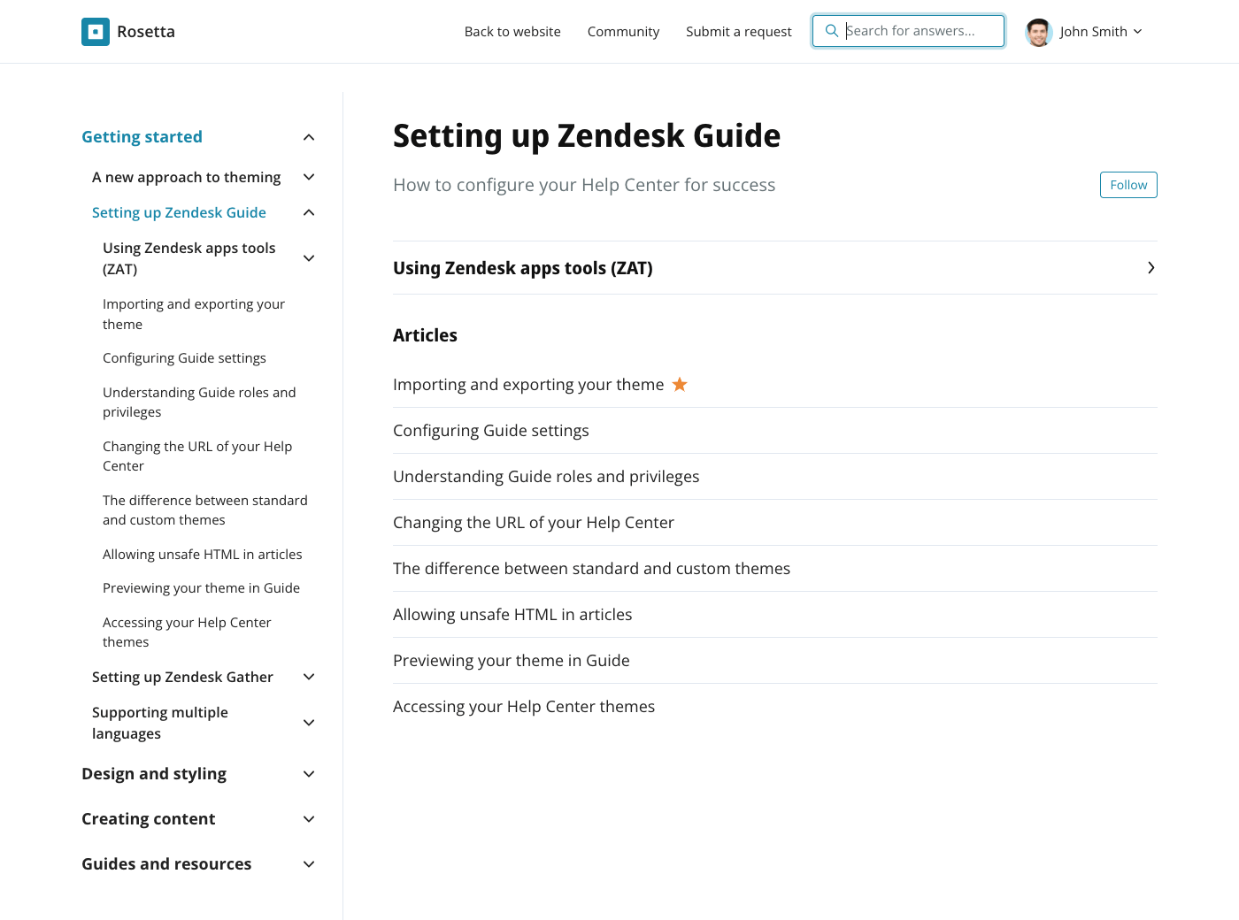Expand the Design and styling category
Image resolution: width=1239 pixels, height=920 pixels.
[x=309, y=774]
